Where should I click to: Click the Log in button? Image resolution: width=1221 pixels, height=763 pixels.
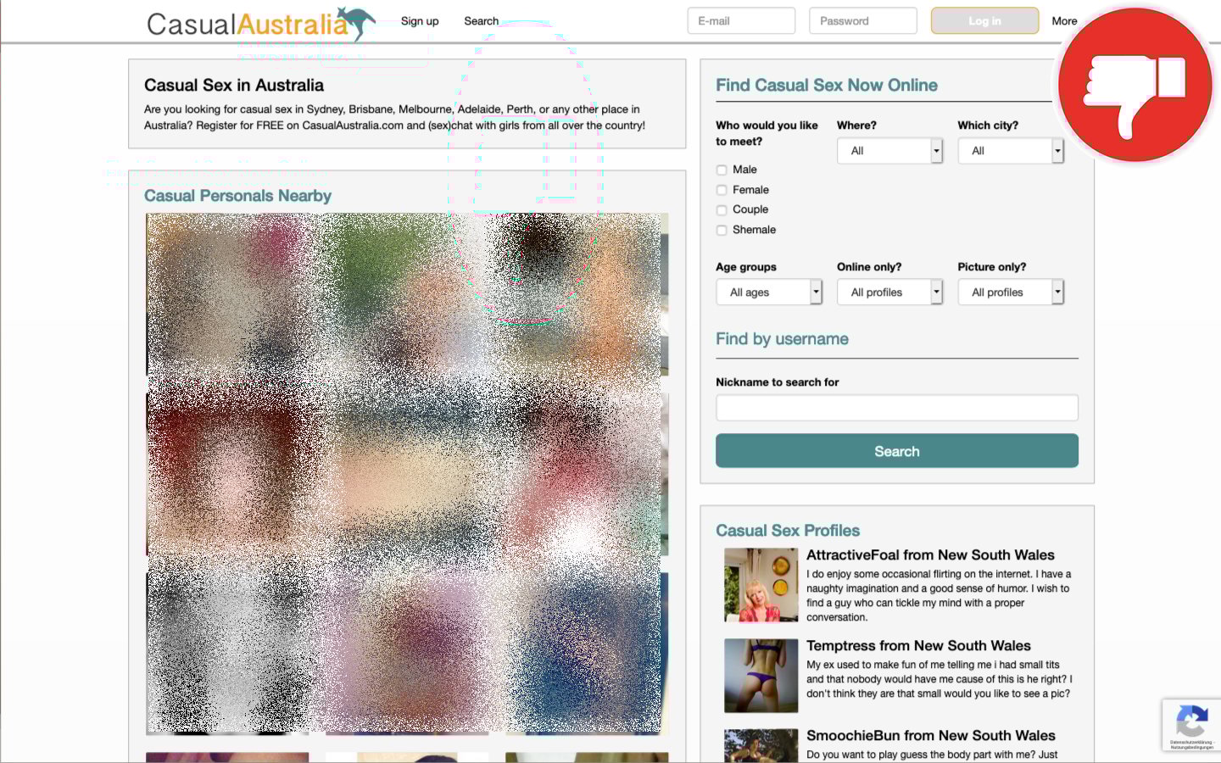pyautogui.click(x=984, y=21)
